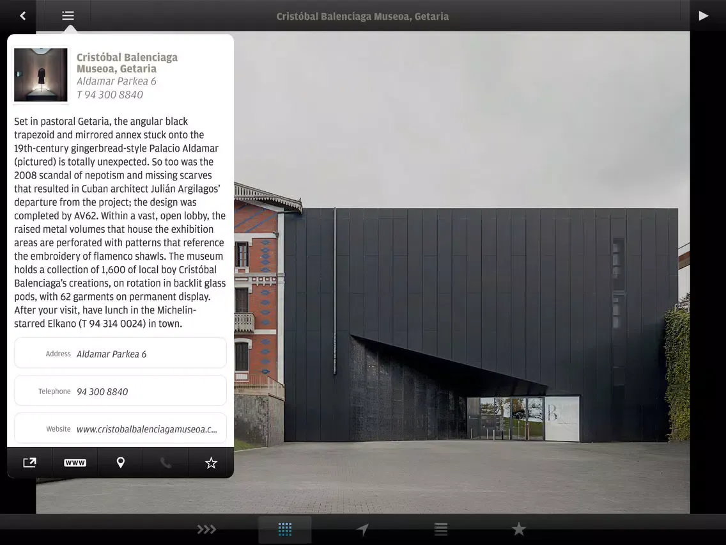The image size is (726, 545).
Task: Call the venue with the phone icon
Action: (166, 462)
